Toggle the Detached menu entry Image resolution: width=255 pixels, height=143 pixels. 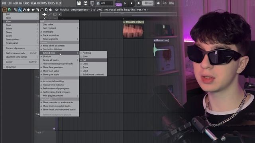click(21, 67)
